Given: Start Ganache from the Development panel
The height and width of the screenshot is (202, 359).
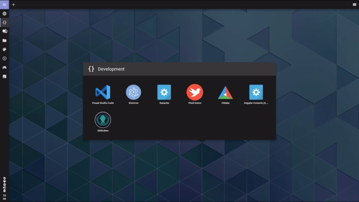Looking at the screenshot, I should 164,93.
